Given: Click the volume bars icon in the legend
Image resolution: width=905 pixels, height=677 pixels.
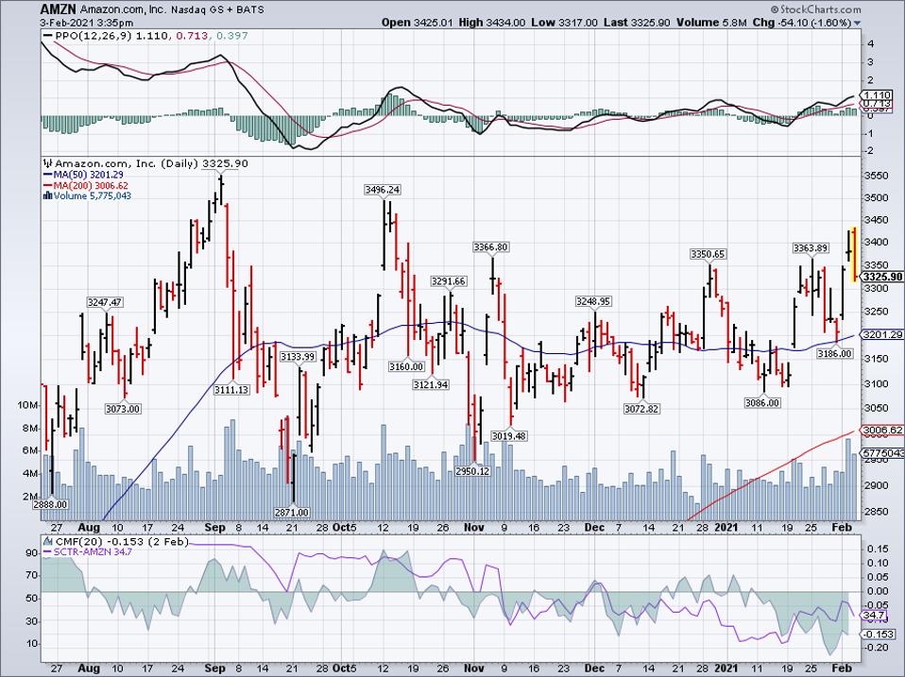Looking at the screenshot, I should (48, 196).
